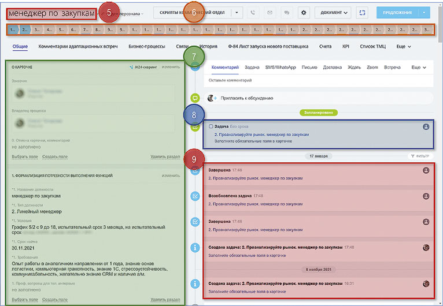Open the Счета tab
The width and height of the screenshot is (443, 306).
click(x=325, y=46)
